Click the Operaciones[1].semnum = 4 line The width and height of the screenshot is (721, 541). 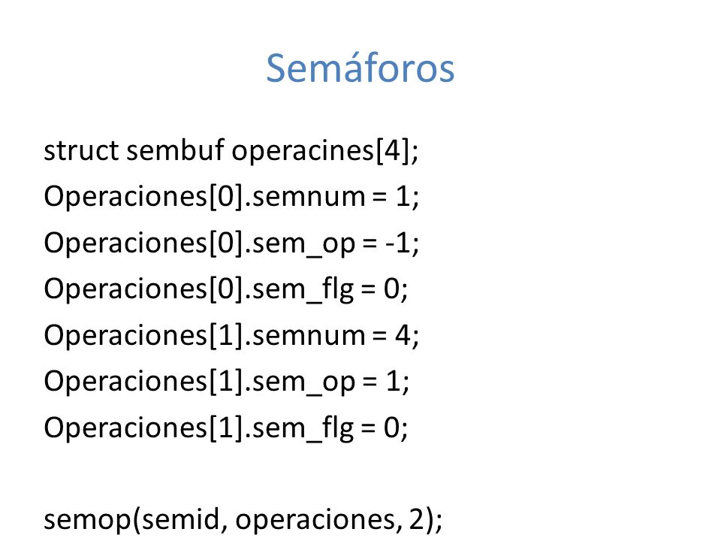231,335
